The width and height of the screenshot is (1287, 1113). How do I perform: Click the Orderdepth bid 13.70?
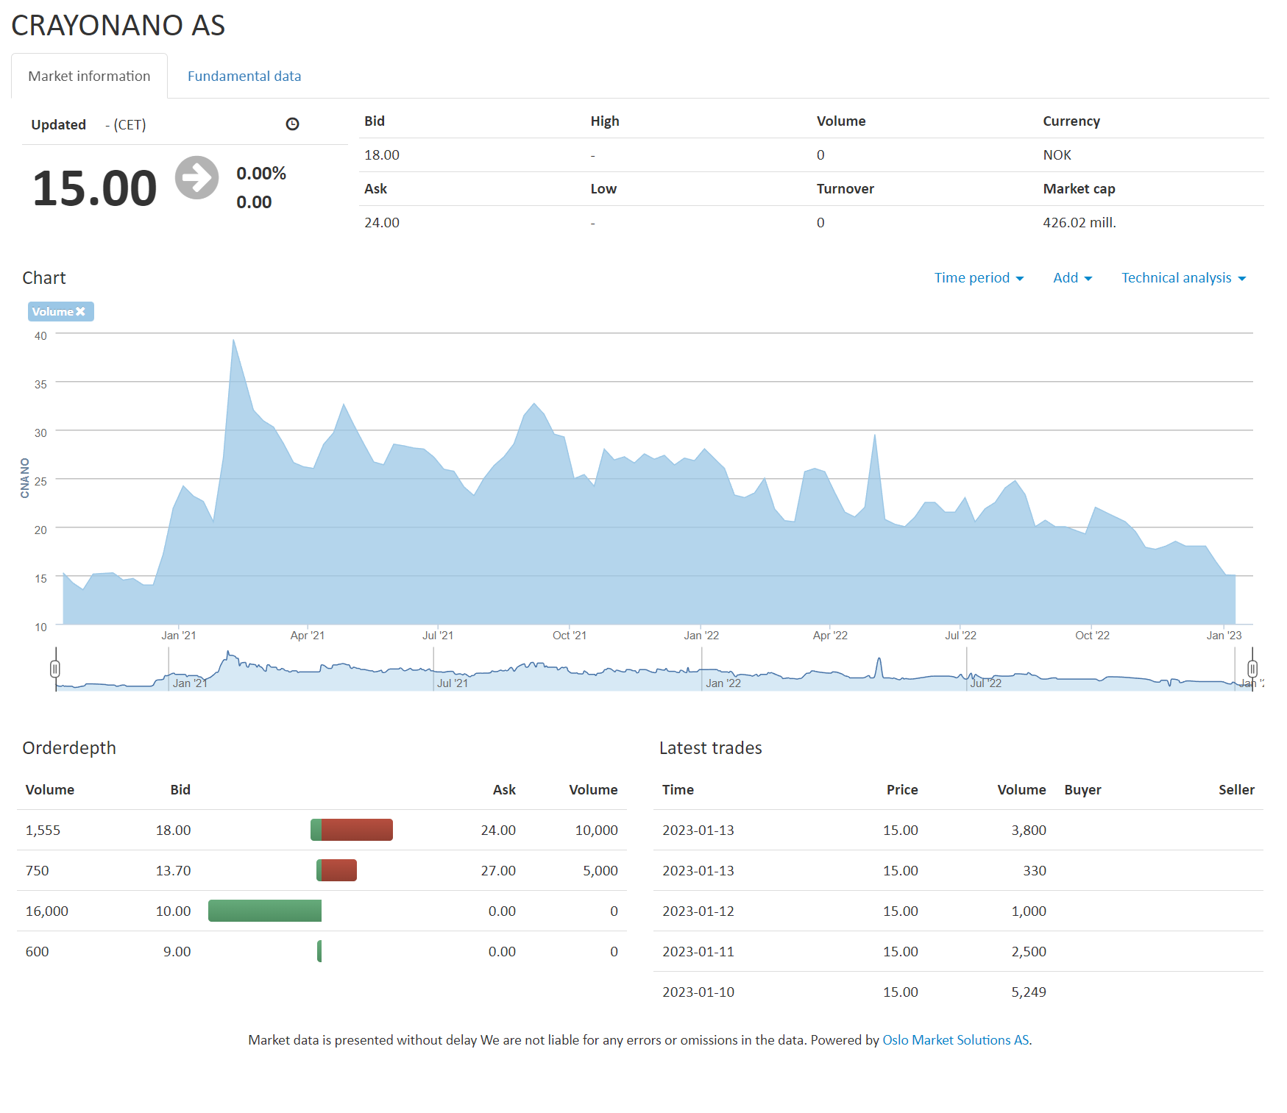tap(173, 871)
